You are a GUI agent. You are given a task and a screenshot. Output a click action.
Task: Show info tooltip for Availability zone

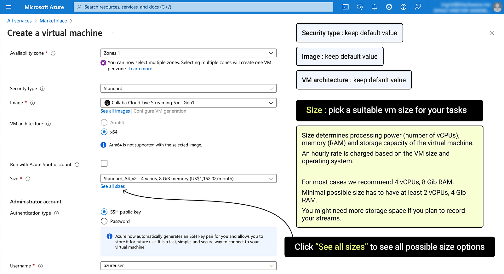tap(53, 53)
